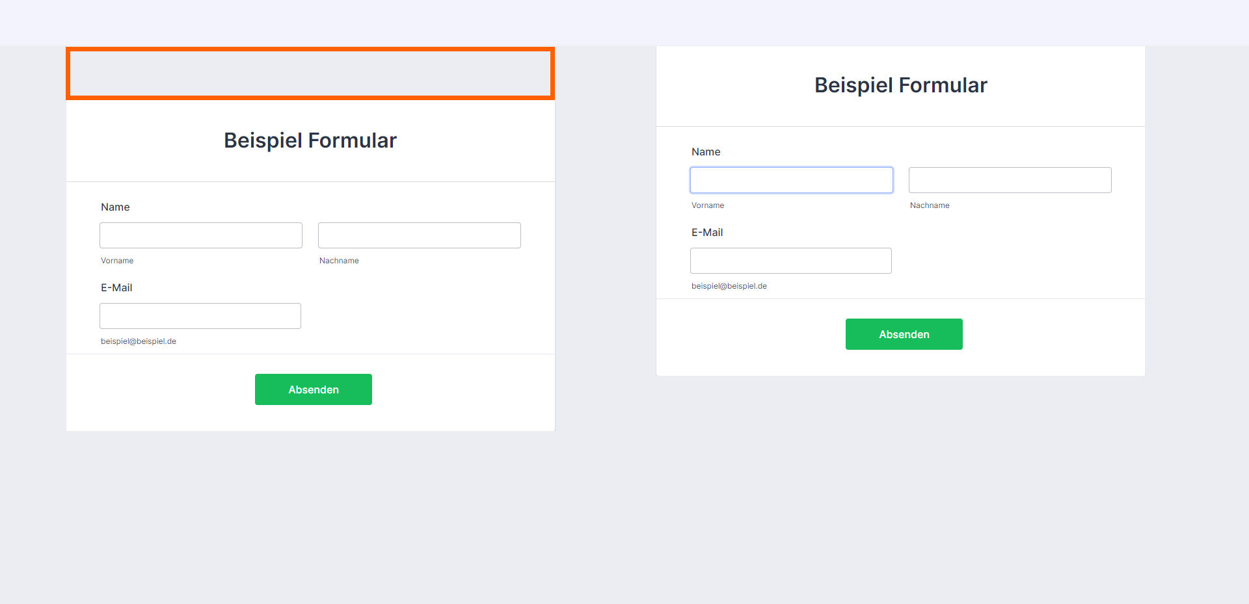Click the E-Mail label in the left form
The image size is (1249, 604).
pyautogui.click(x=116, y=288)
